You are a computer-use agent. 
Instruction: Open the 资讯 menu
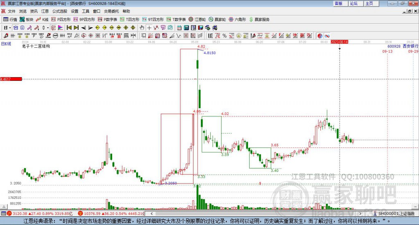point(34,11)
